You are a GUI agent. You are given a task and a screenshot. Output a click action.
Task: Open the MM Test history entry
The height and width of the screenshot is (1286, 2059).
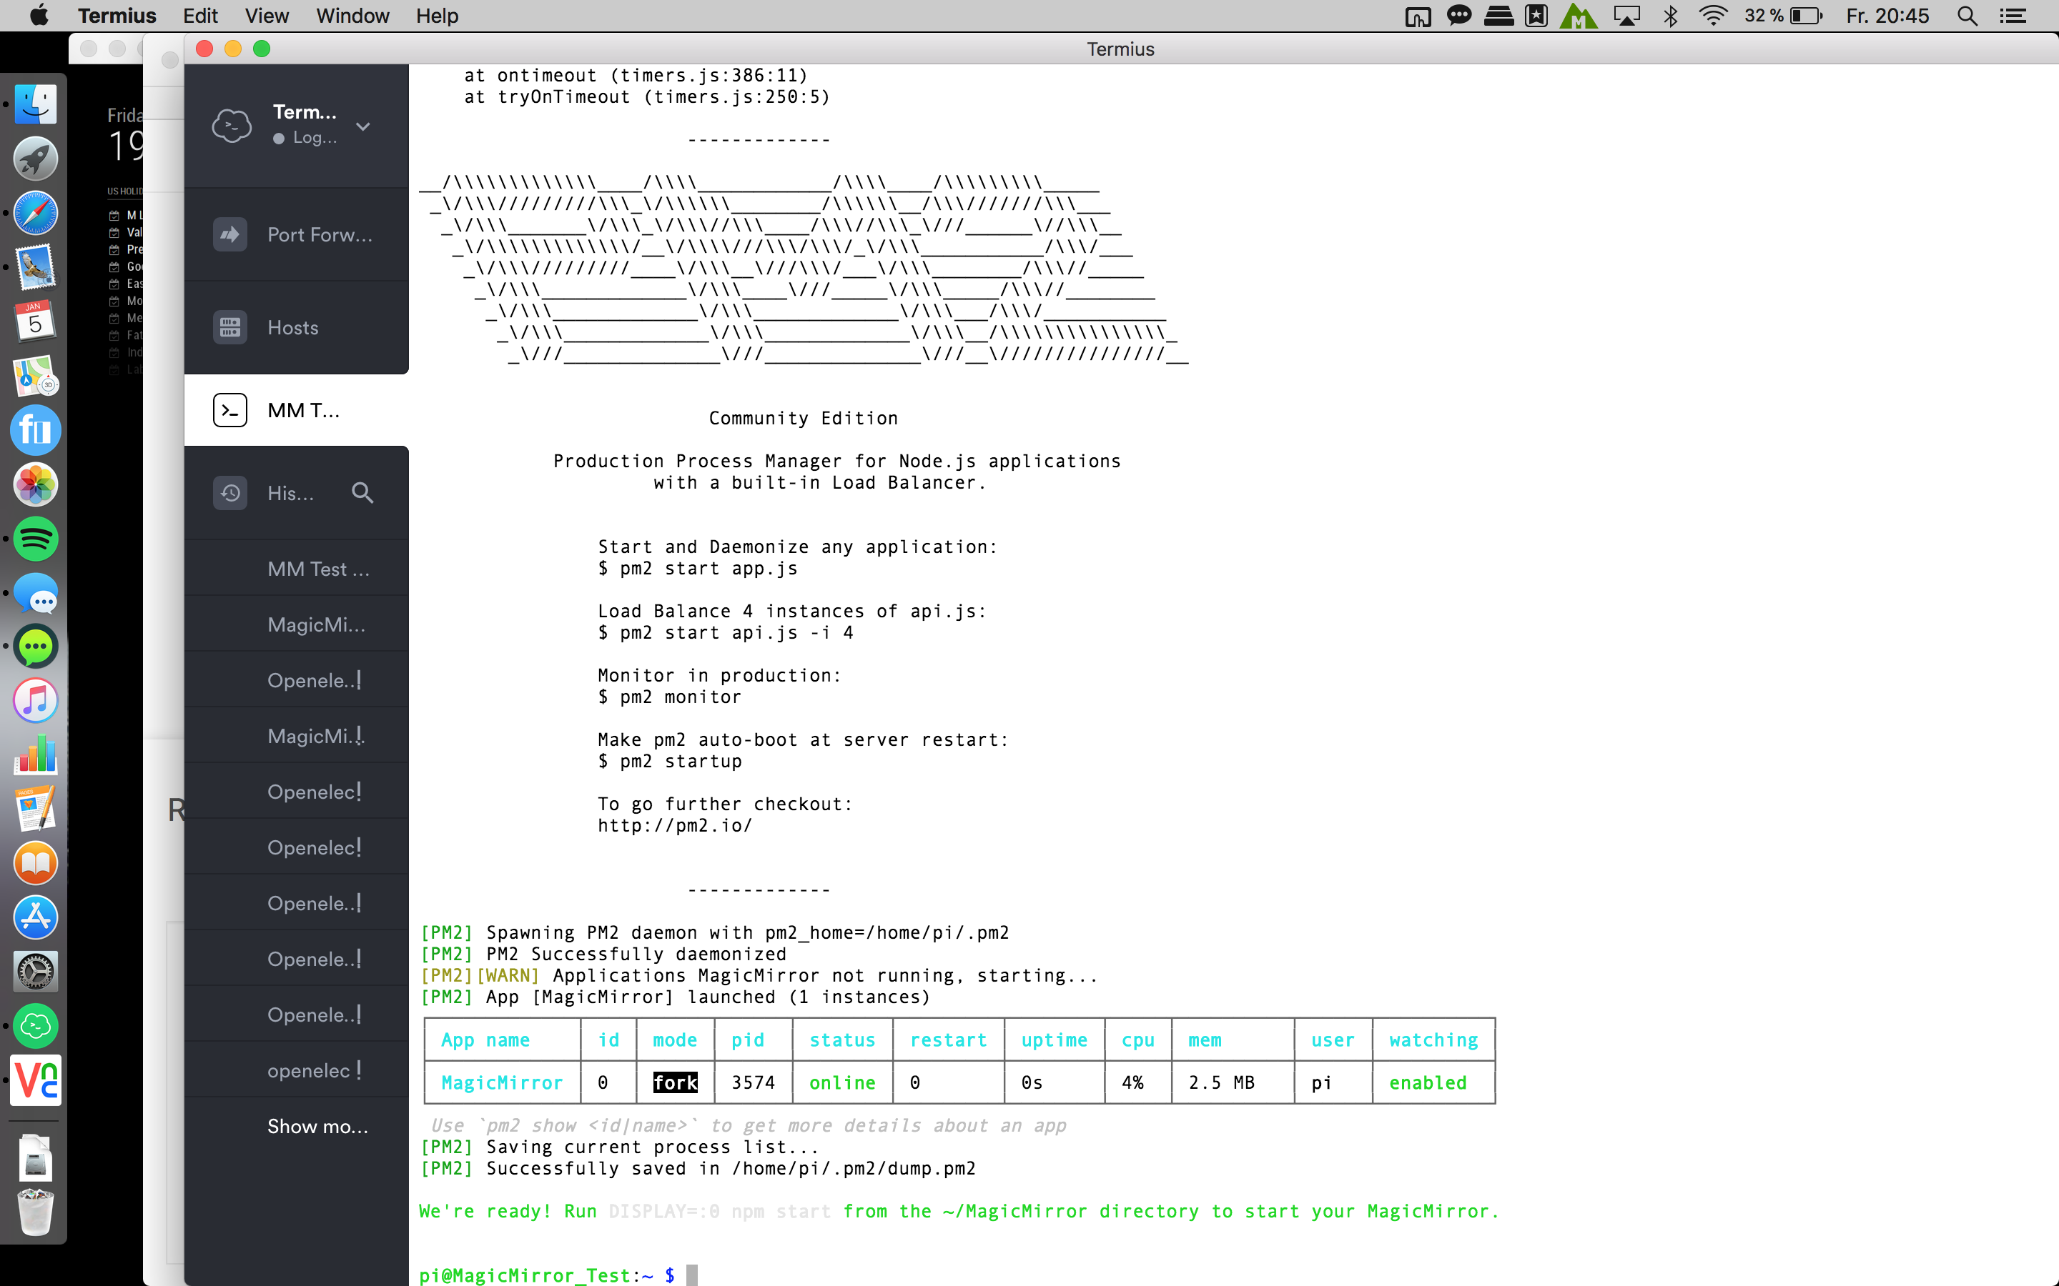318,569
